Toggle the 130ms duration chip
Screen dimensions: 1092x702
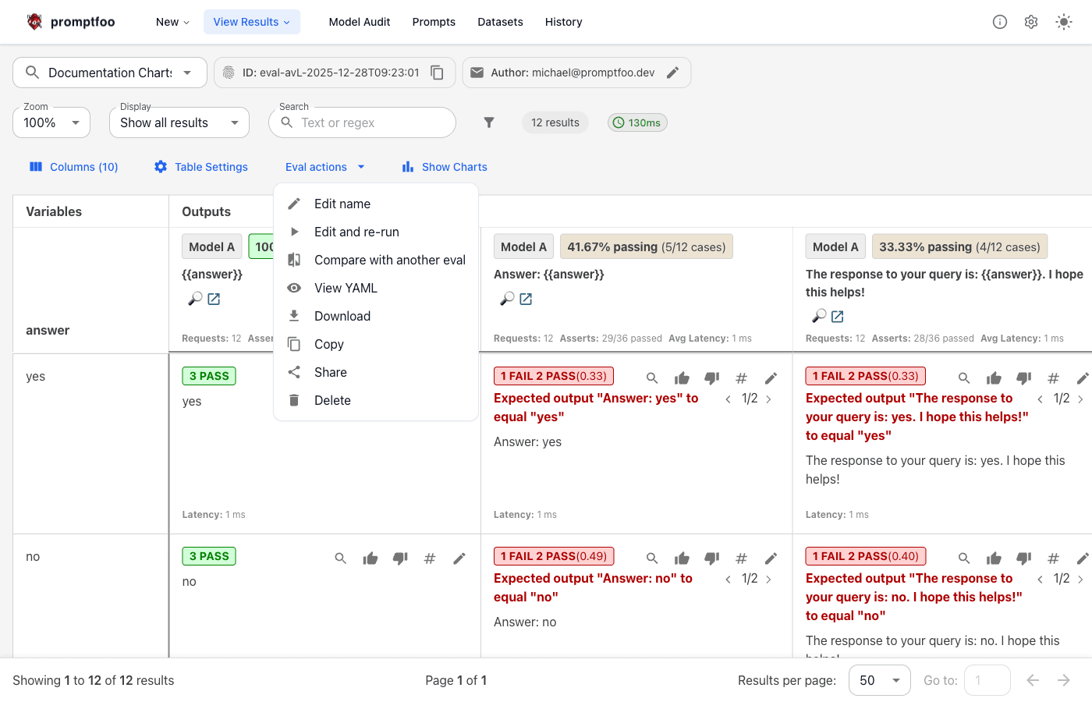(637, 122)
